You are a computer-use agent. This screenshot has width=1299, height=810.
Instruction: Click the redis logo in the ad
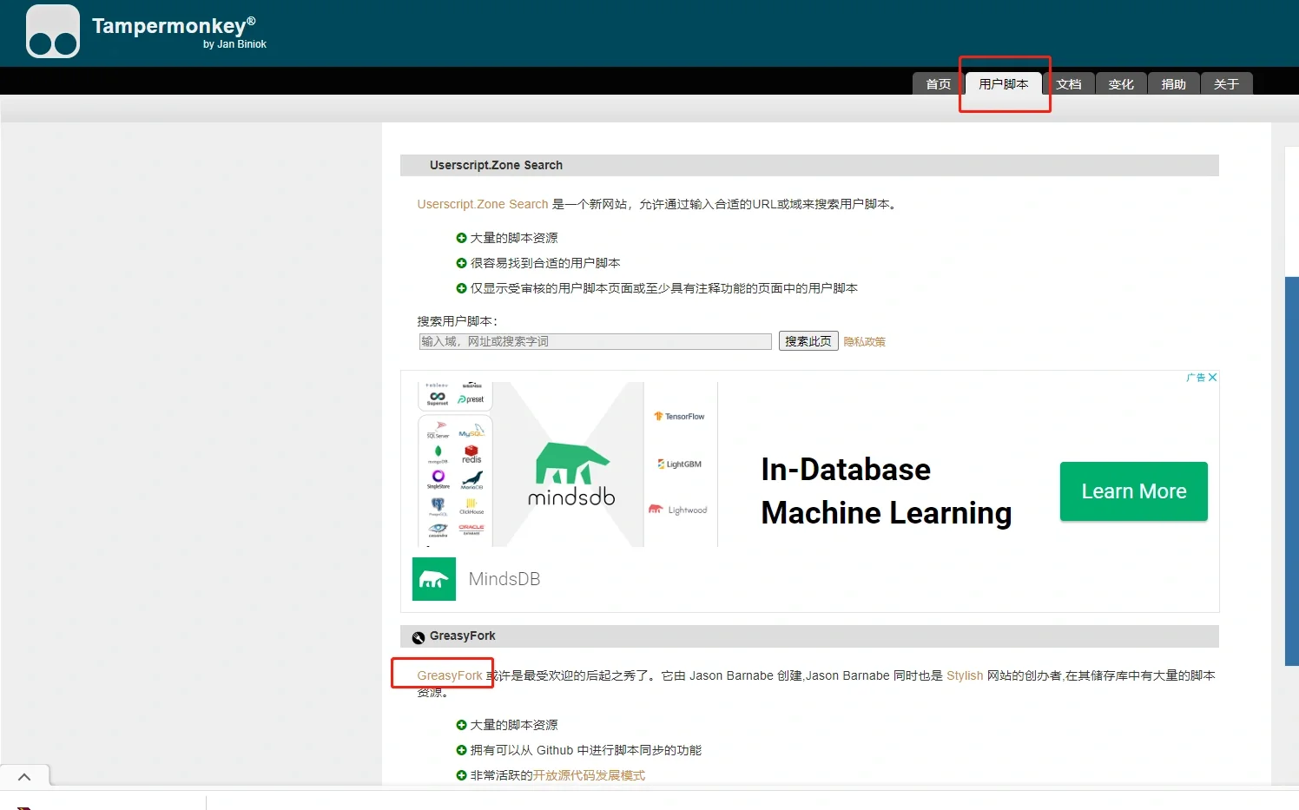471,454
